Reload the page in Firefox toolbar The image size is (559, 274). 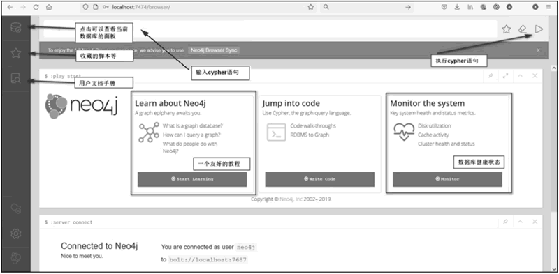point(36,7)
